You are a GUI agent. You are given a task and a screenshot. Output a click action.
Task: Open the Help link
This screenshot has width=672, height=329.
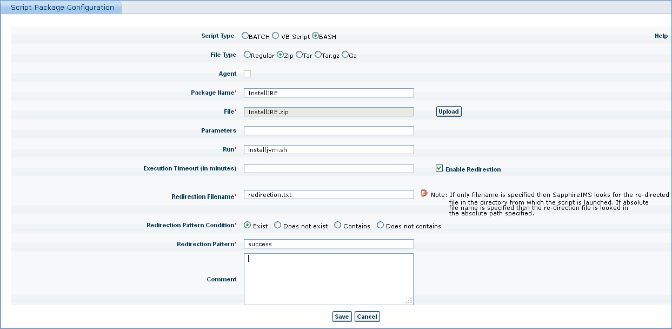[661, 36]
